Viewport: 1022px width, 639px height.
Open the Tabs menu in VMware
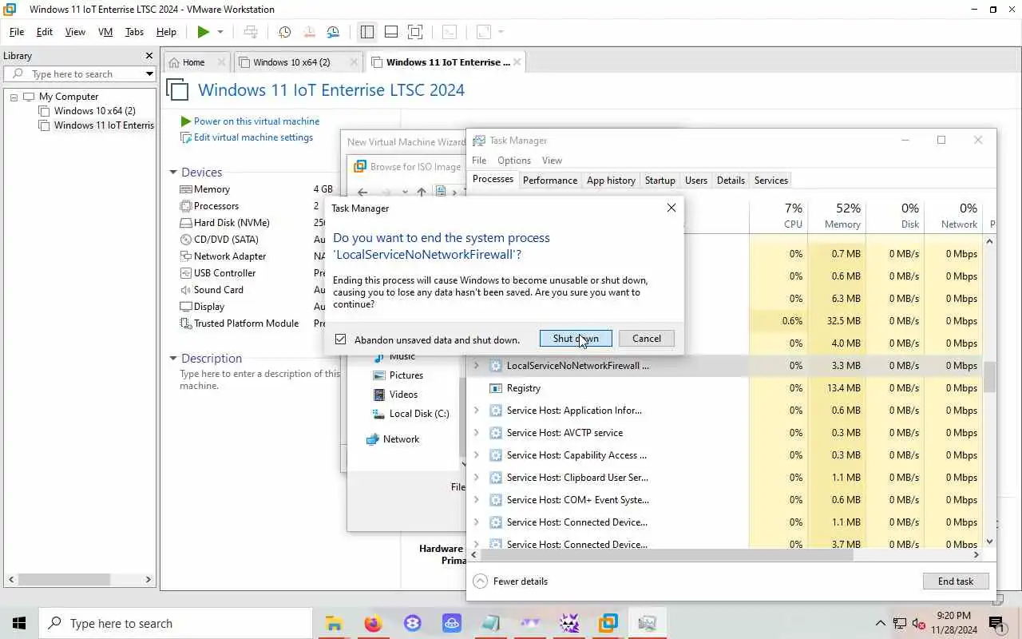click(134, 32)
